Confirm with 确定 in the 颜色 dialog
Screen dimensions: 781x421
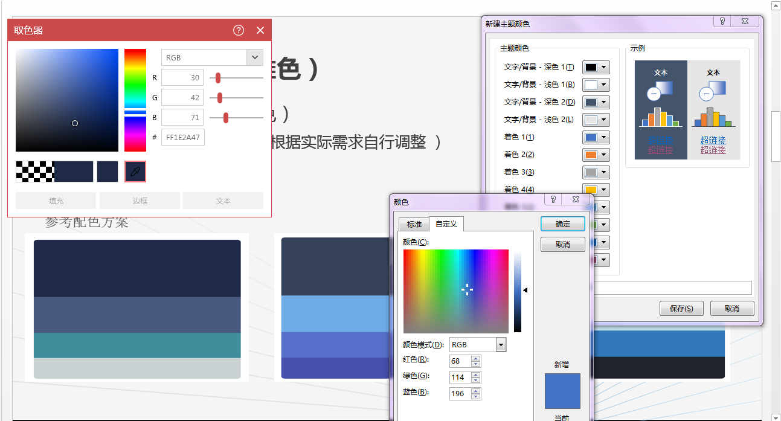coord(563,223)
